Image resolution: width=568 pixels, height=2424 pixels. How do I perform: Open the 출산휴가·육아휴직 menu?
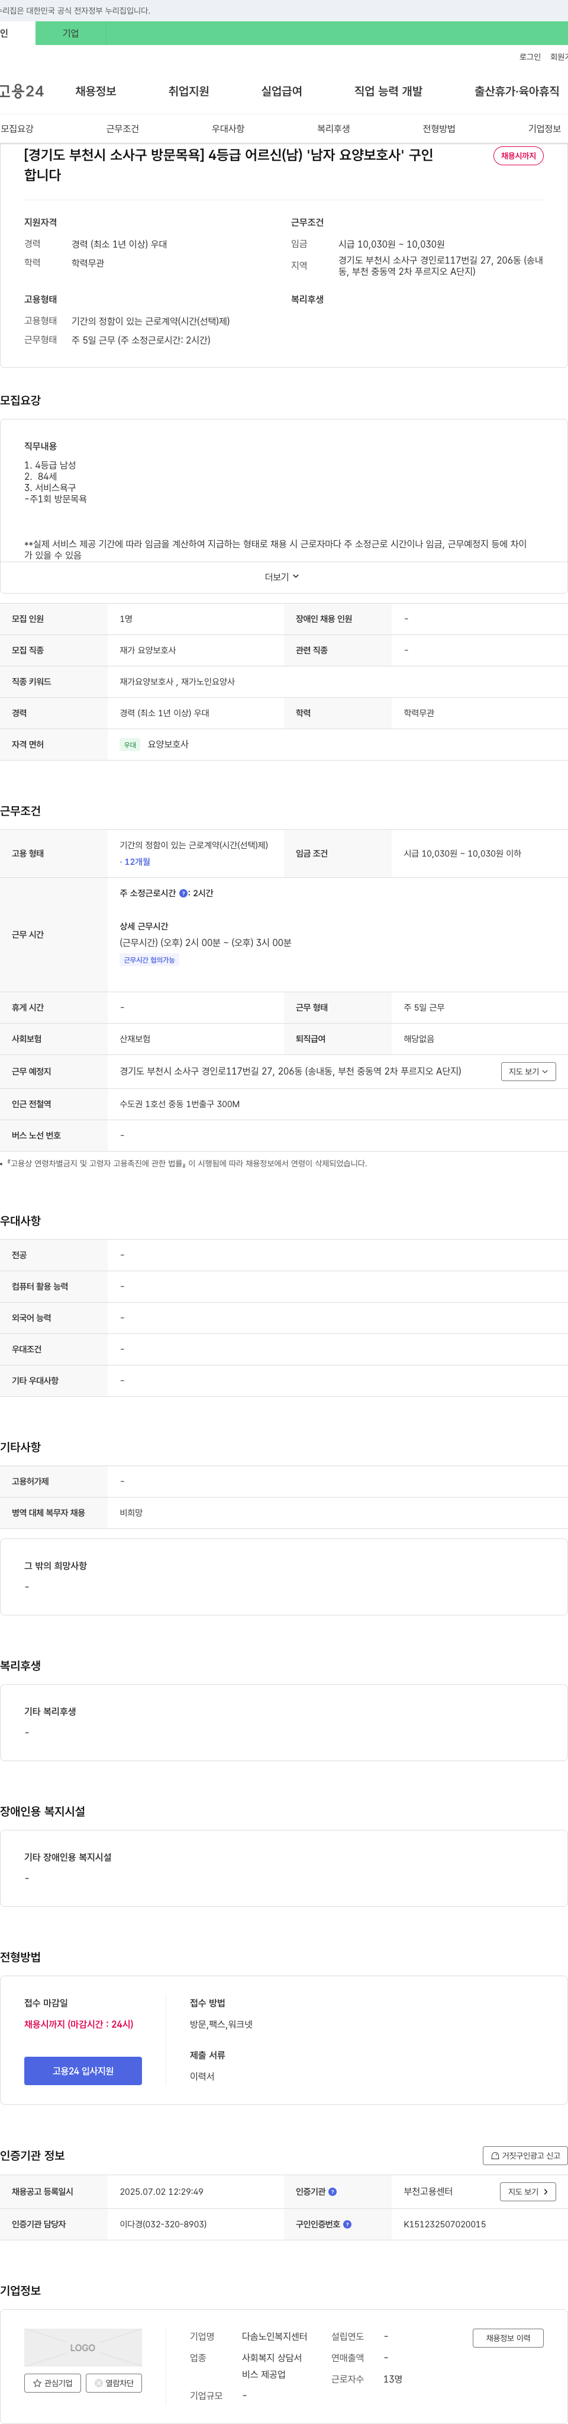tap(517, 91)
